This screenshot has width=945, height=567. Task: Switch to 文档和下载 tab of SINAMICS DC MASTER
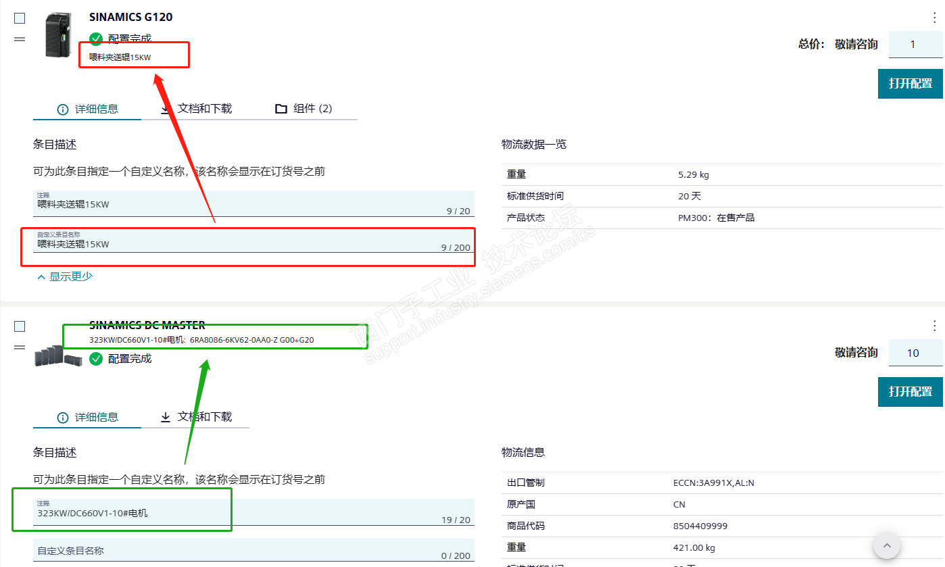195,417
